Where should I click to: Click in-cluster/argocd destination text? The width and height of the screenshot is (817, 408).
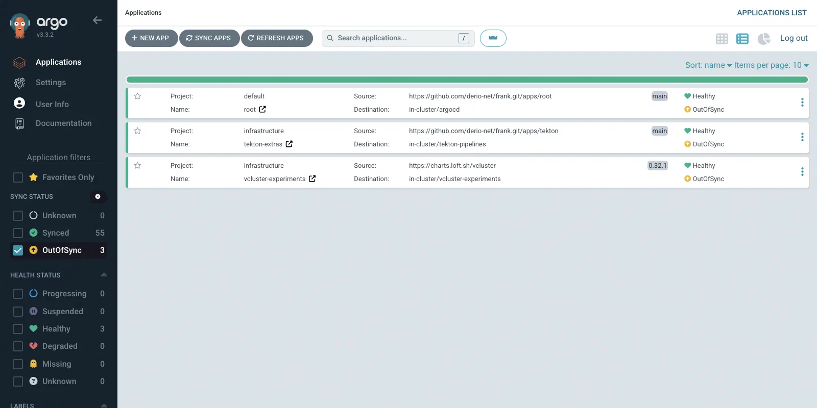(434, 110)
